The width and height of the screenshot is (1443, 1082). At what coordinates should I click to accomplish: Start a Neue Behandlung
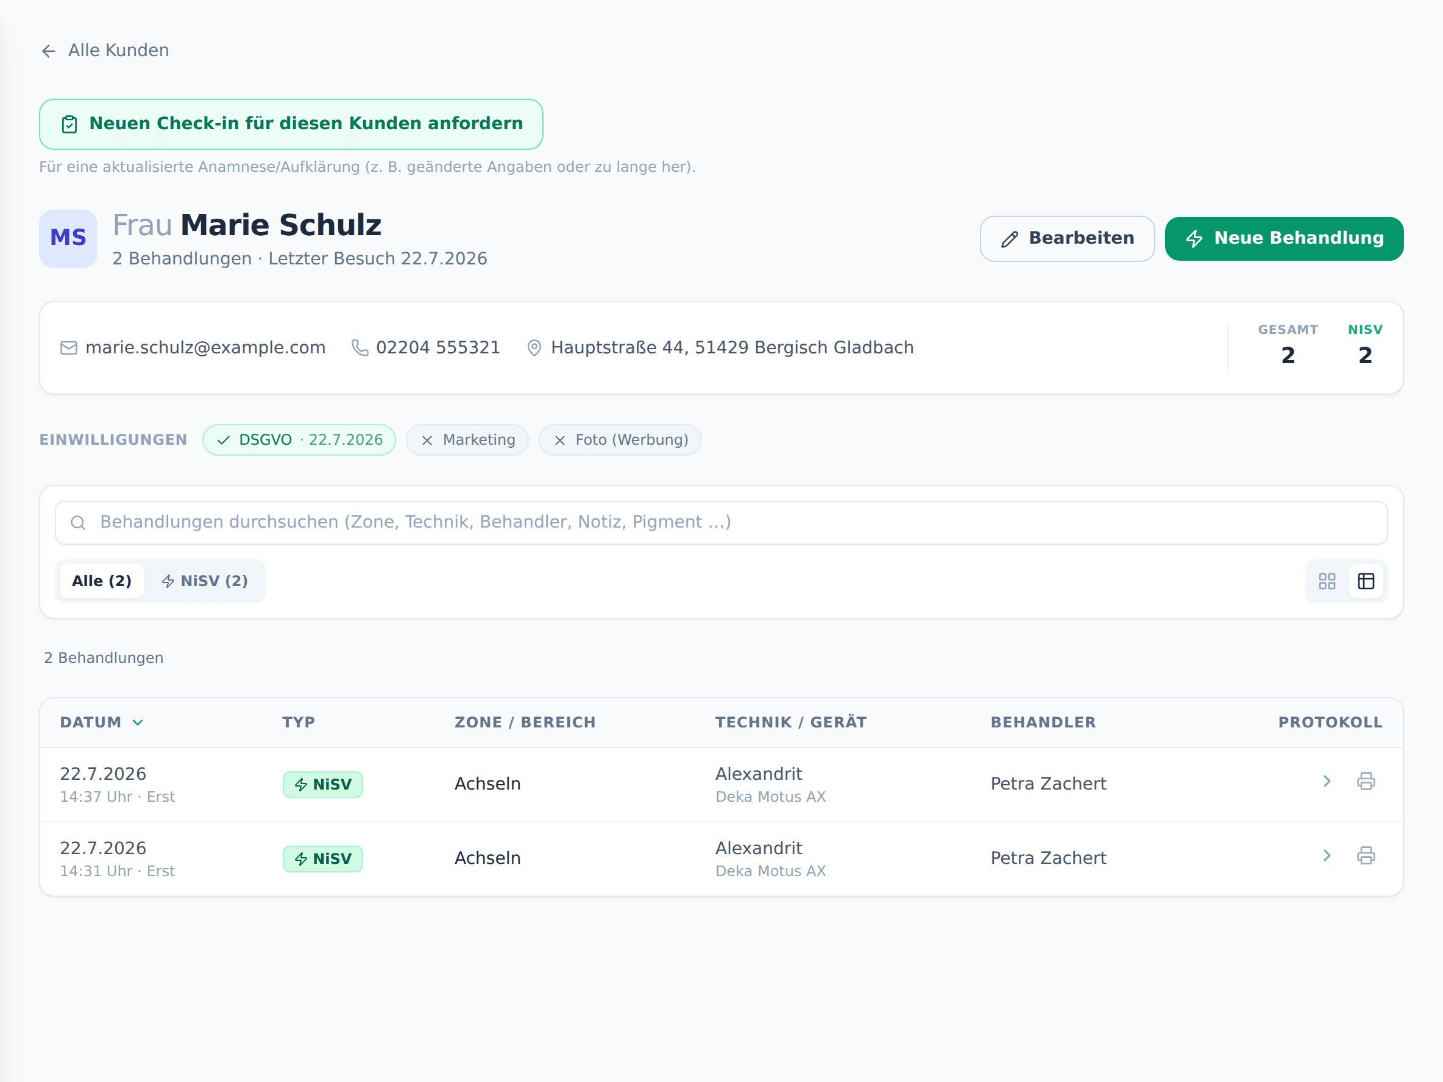tap(1284, 239)
